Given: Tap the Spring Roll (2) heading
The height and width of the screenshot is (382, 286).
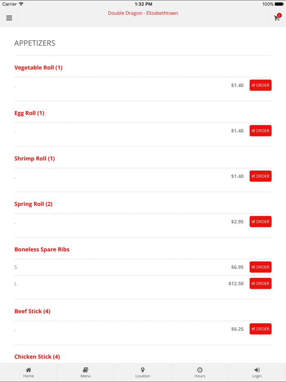Looking at the screenshot, I should pos(34,204).
